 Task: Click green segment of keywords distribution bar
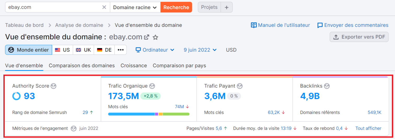coord(176,114)
